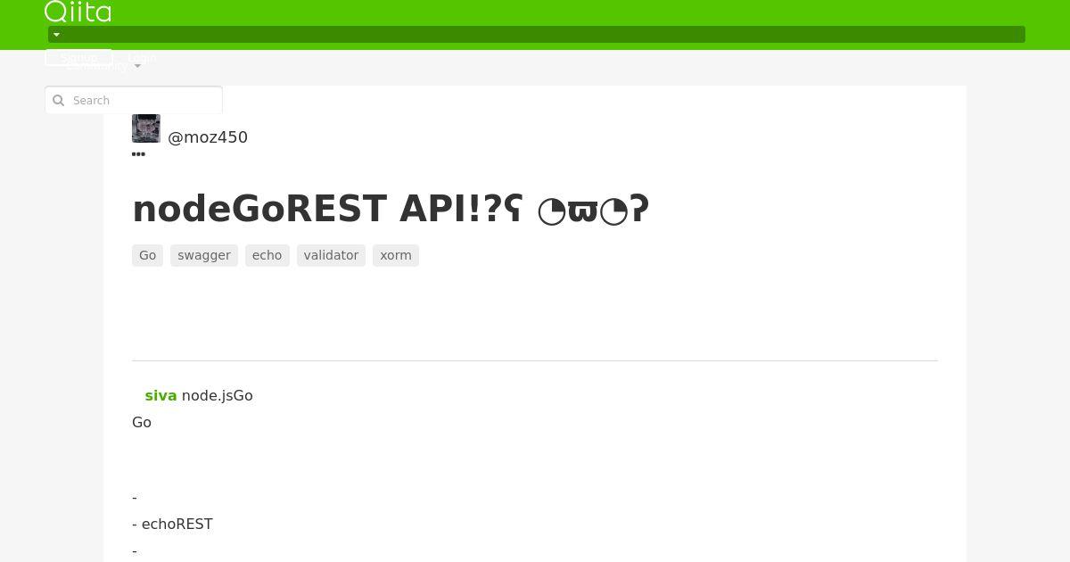Select the Go tag
This screenshot has width=1070, height=562.
(x=147, y=255)
